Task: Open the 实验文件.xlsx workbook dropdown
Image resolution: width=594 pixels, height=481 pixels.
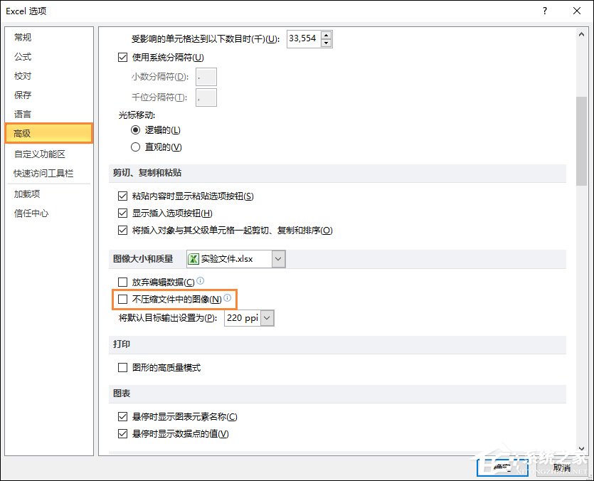Action: (277, 259)
